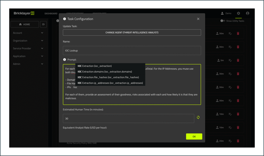Expand the Organization section
Image resolution: width=264 pixels, height=156 pixels.
click(28, 41)
